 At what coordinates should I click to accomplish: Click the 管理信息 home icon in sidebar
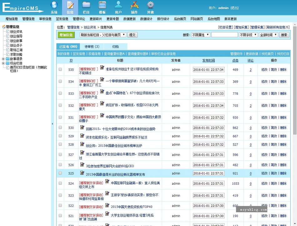coord(4,27)
